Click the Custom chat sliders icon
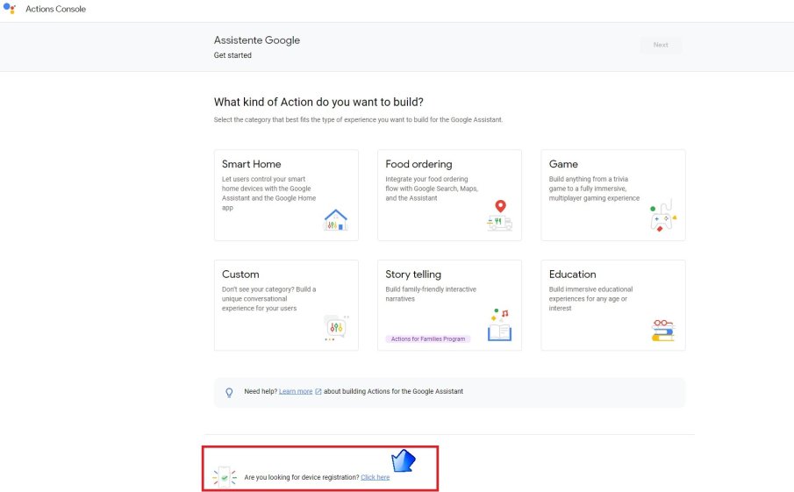Image resolution: width=794 pixels, height=492 pixels. (x=336, y=327)
